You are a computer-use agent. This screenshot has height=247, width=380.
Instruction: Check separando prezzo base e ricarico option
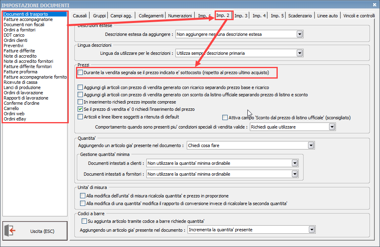coord(80,87)
